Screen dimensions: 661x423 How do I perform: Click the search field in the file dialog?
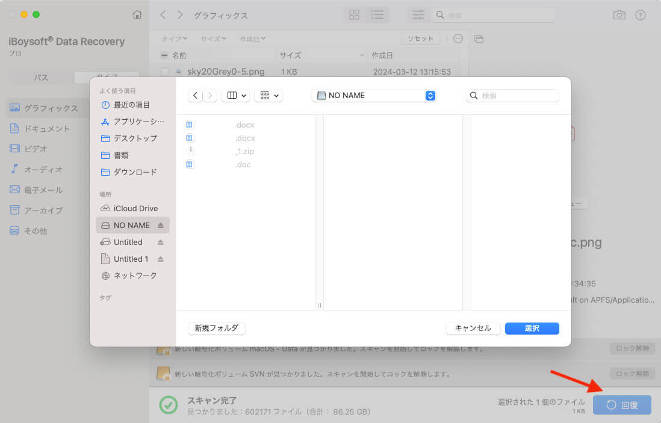click(512, 95)
